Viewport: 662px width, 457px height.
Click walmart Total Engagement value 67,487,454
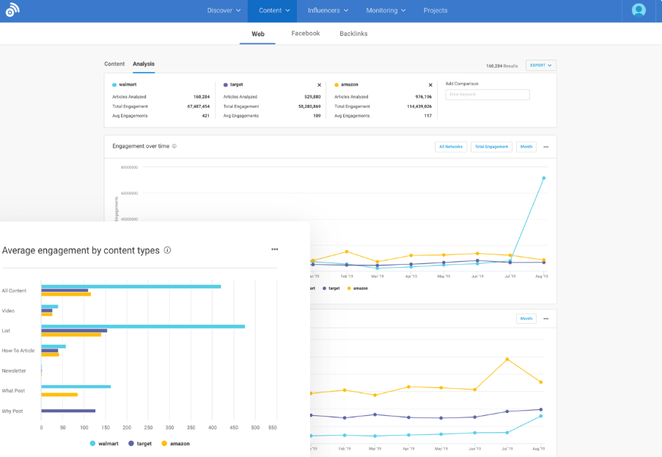pyautogui.click(x=199, y=106)
